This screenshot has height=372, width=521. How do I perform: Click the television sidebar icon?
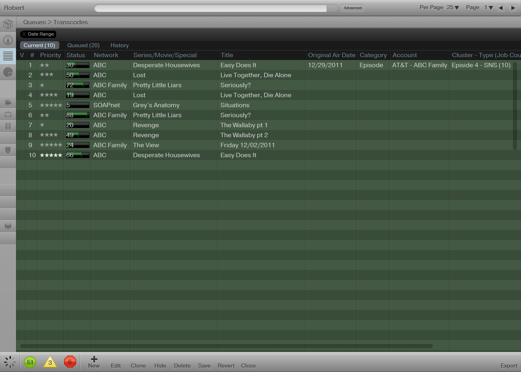tap(8, 114)
